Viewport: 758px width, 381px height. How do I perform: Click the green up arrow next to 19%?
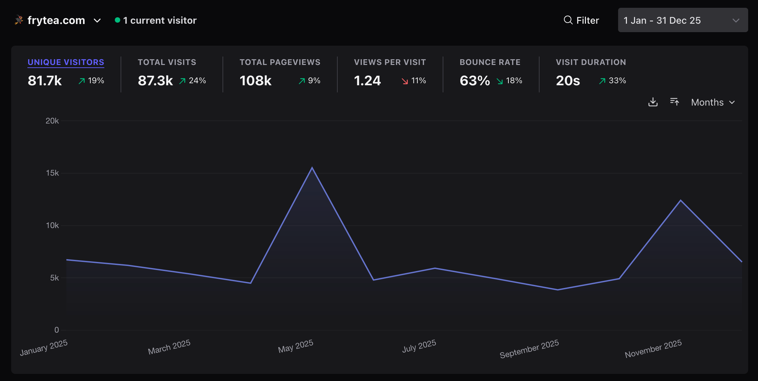(82, 81)
